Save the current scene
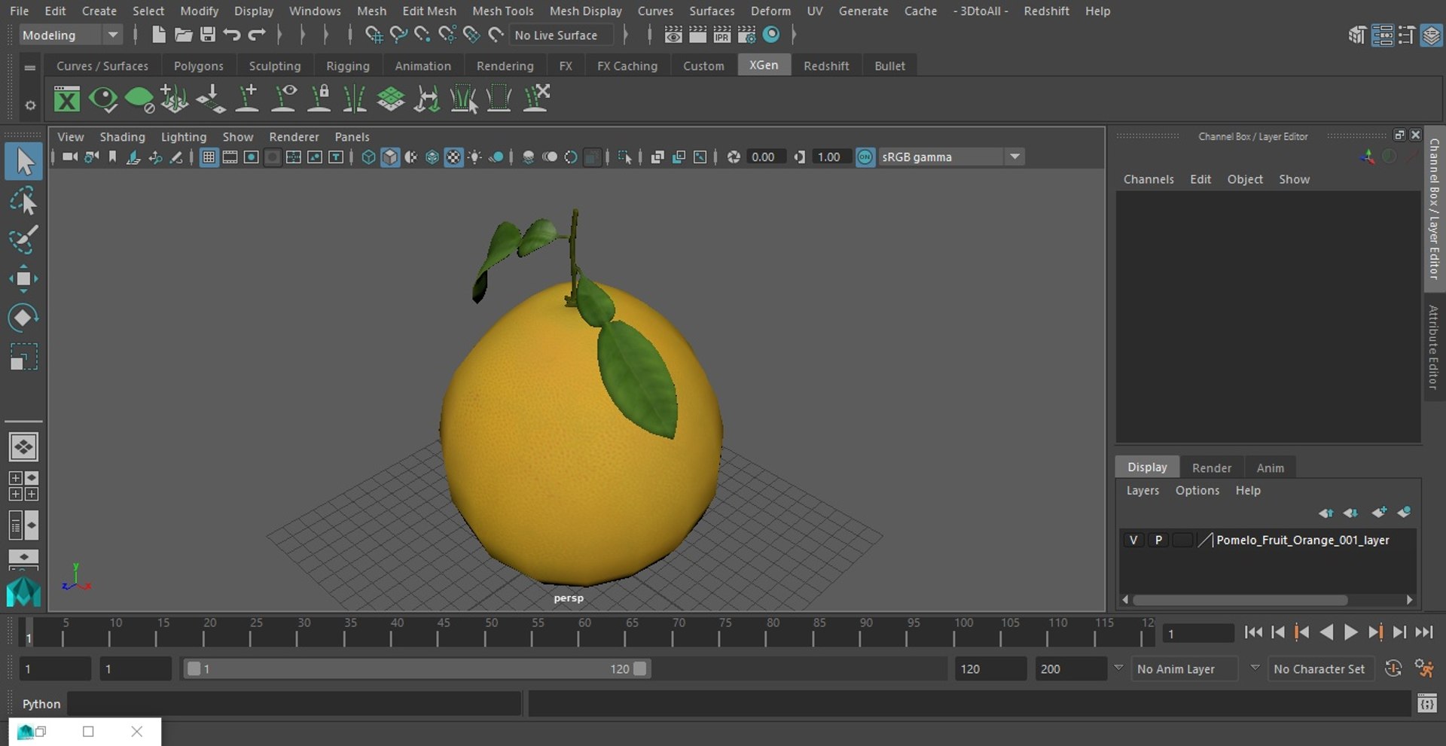1446x746 pixels. coord(207,35)
